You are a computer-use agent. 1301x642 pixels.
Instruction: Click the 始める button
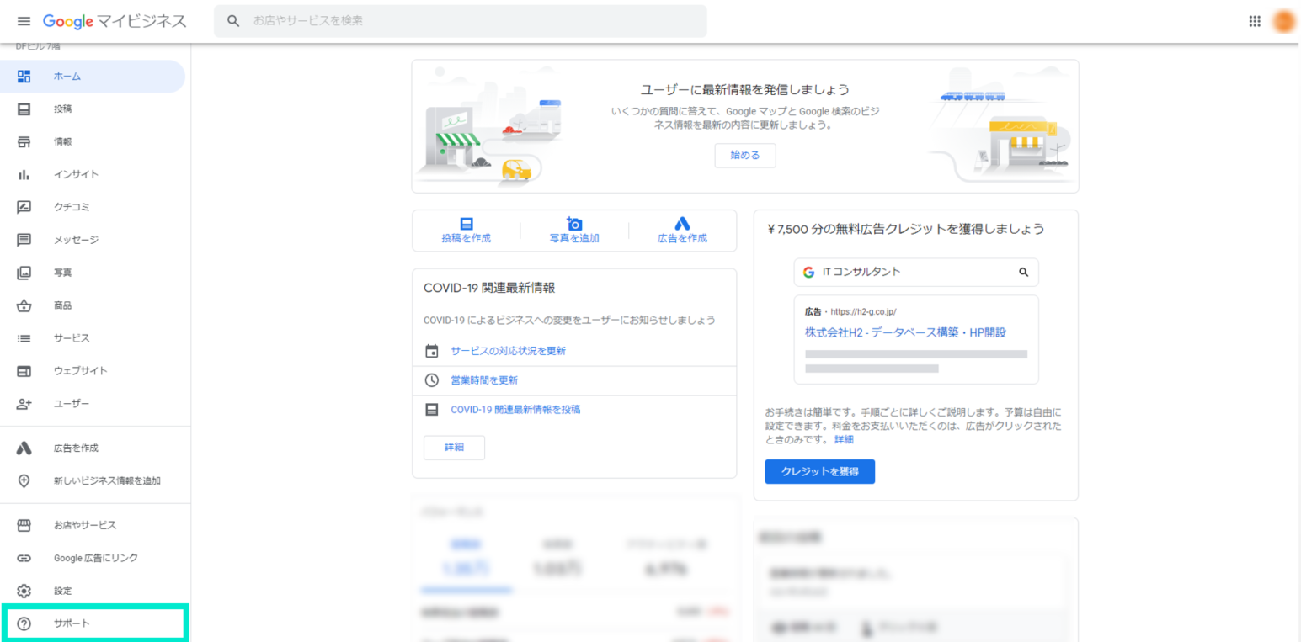point(745,156)
